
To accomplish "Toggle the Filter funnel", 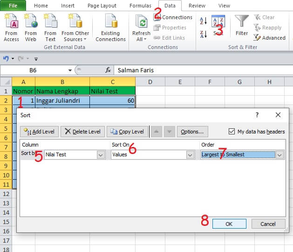I will [x=242, y=25].
